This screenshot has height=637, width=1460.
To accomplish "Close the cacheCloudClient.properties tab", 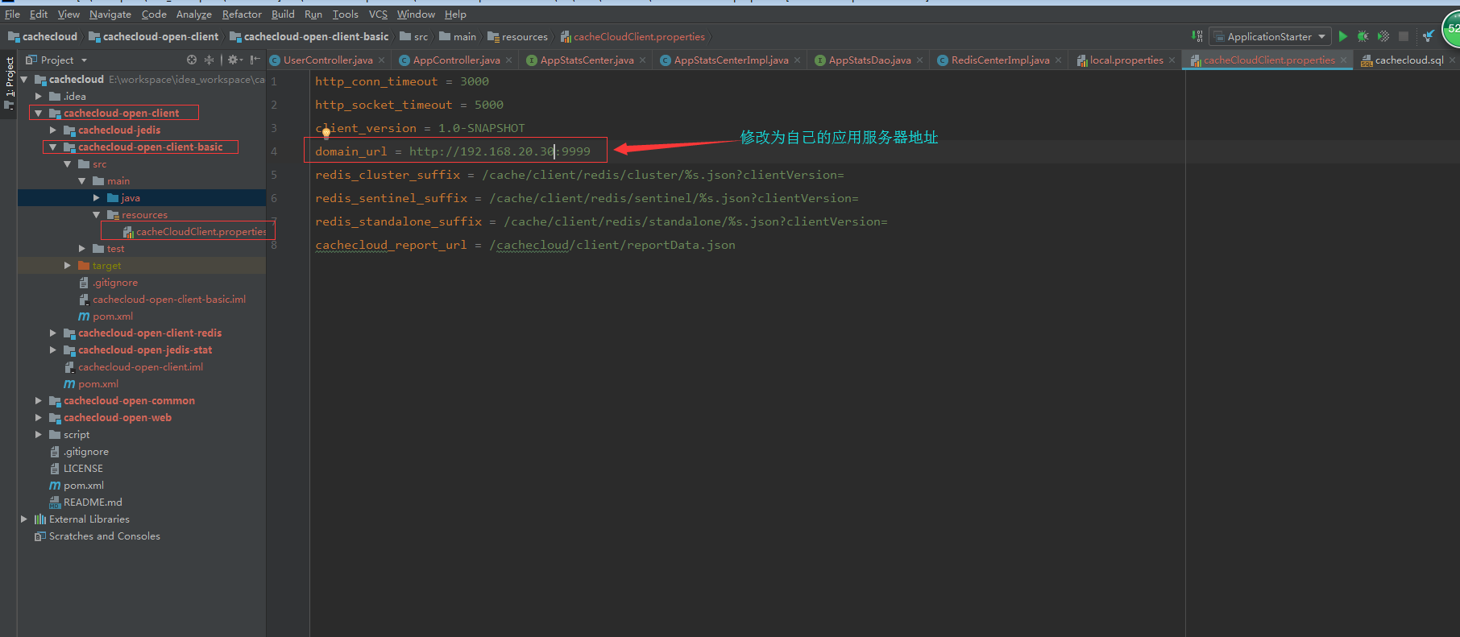I will click(1344, 60).
